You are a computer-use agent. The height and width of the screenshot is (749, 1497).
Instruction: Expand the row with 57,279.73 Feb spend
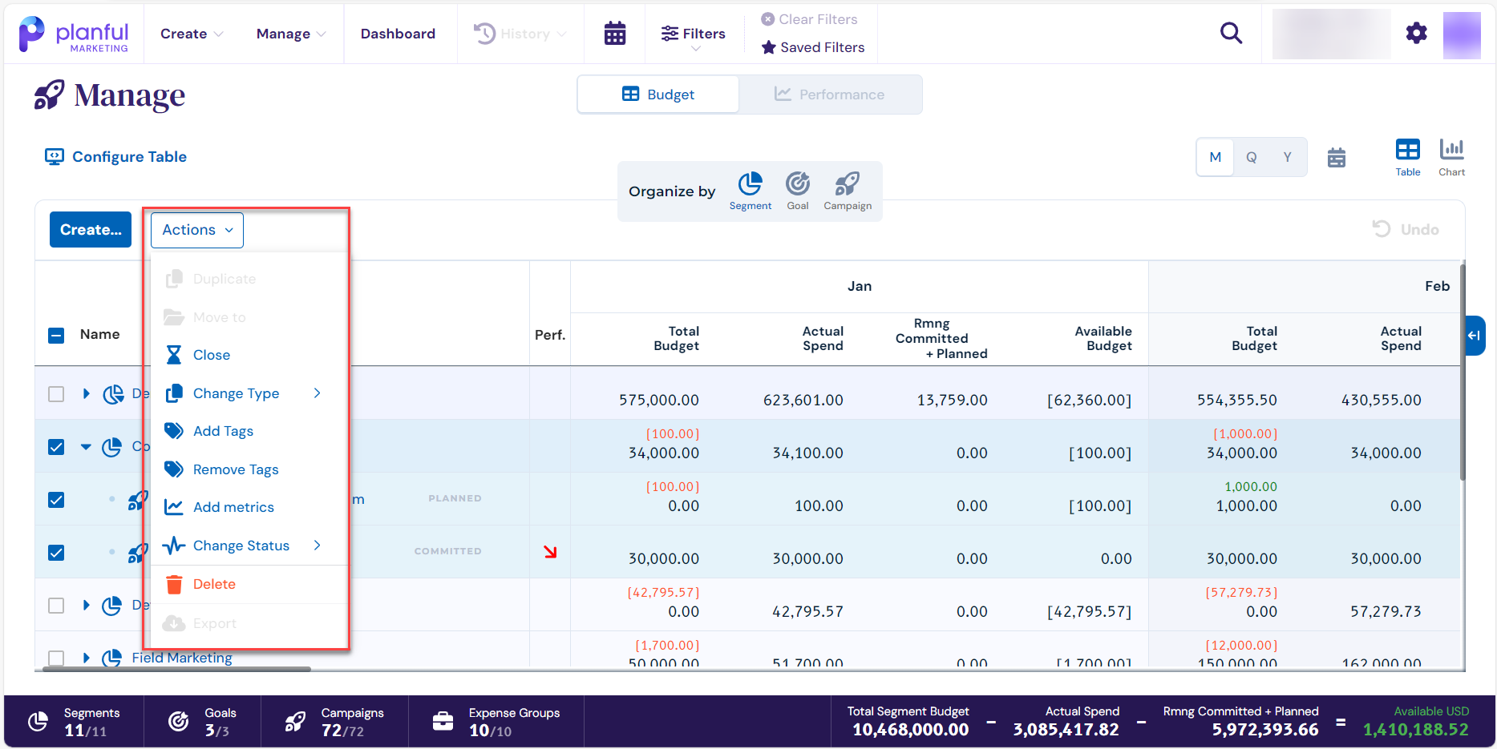click(87, 605)
